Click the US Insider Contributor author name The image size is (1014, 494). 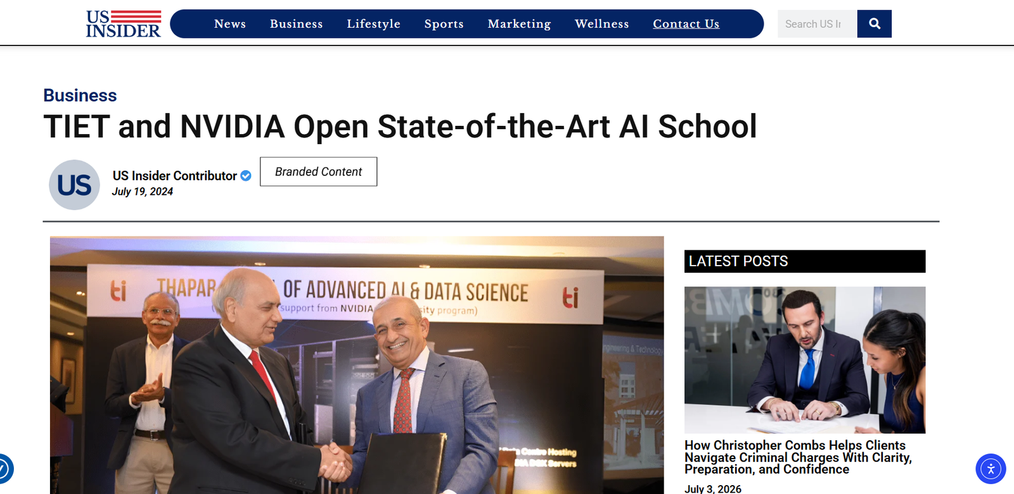175,176
